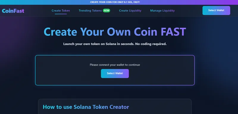Click 'Please connect your wallet to continue' text
This screenshot has width=238, height=114.
coord(115,65)
